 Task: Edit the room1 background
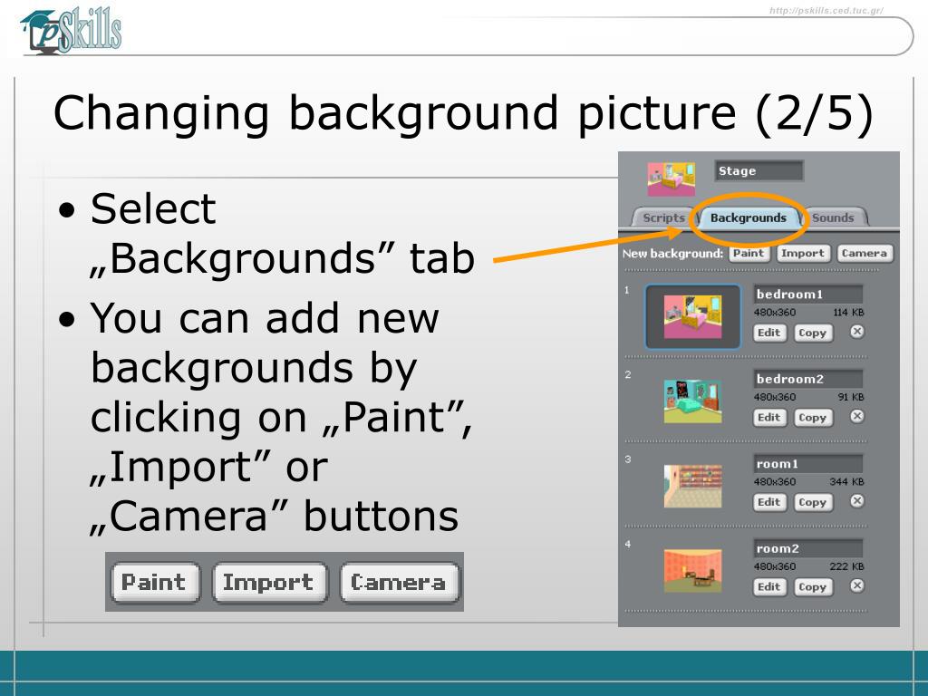769,502
